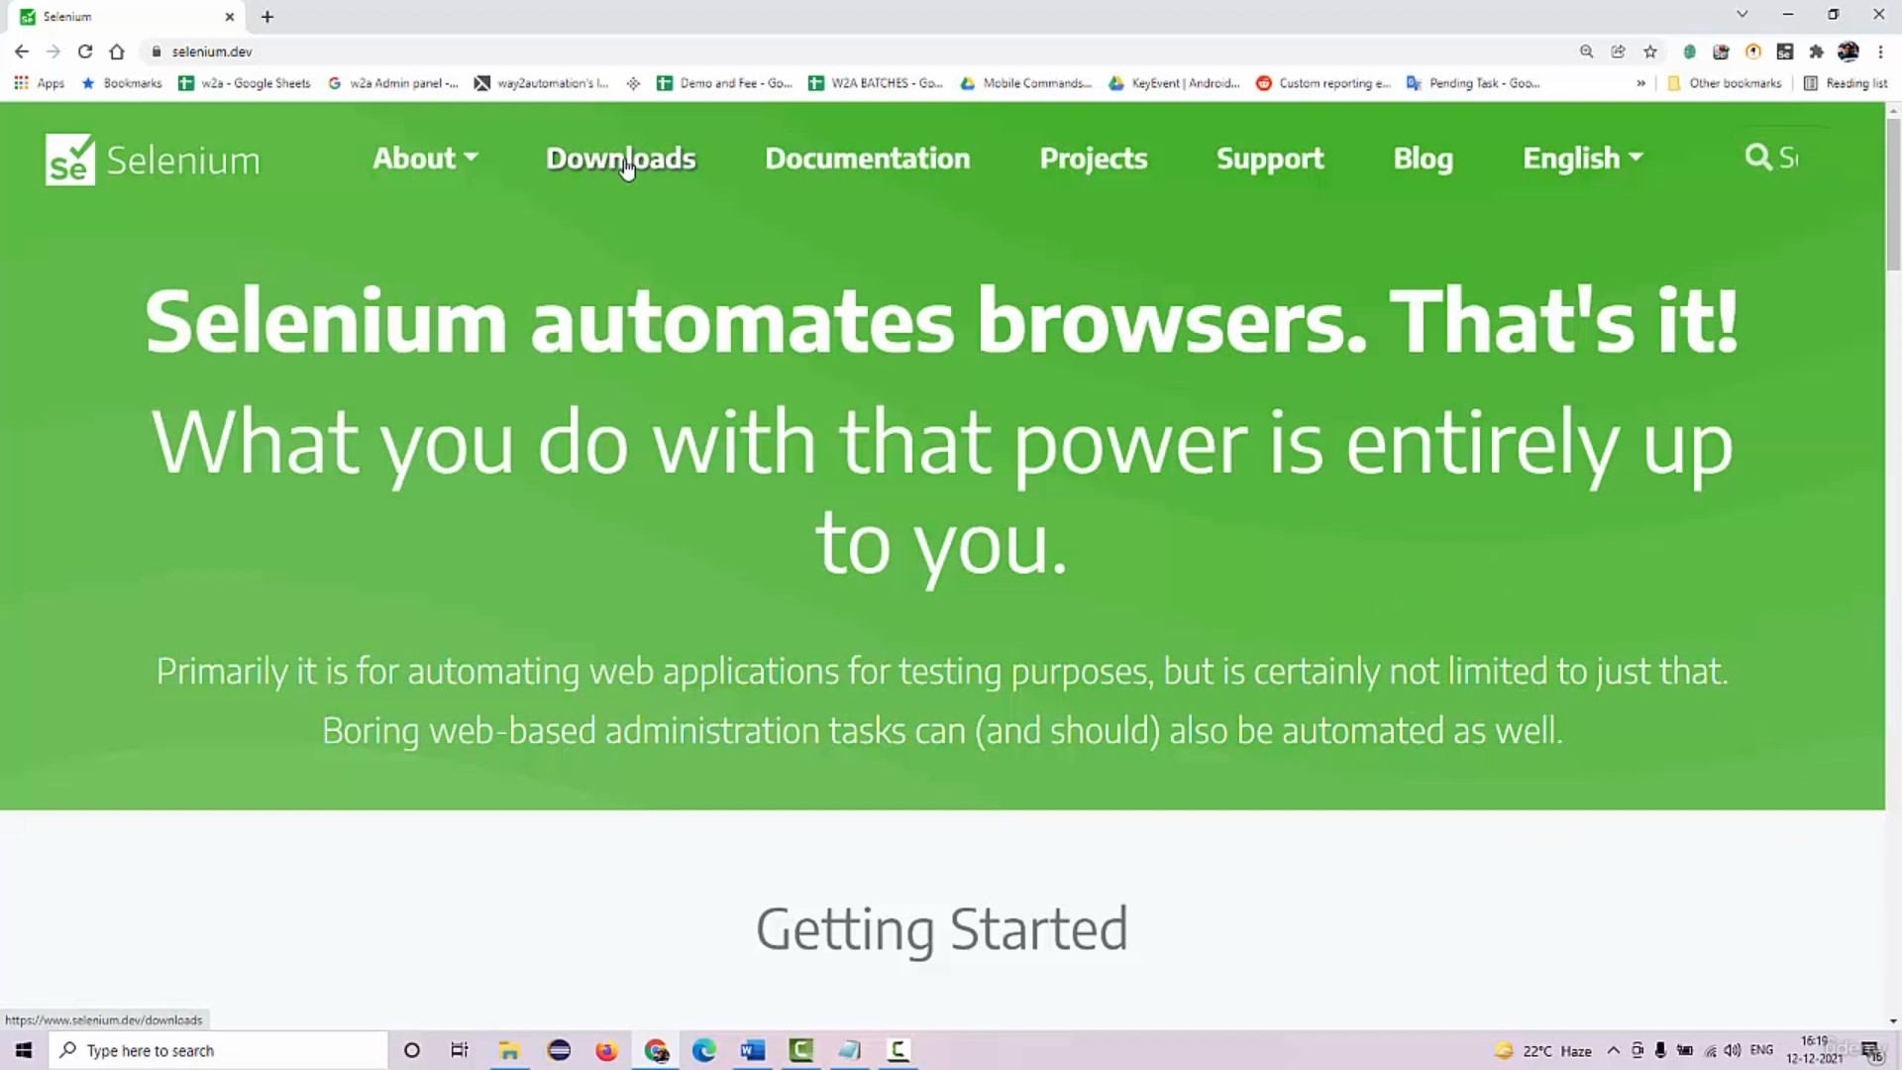
Task: Open the Extensions puzzle piece menu
Action: tap(1816, 52)
